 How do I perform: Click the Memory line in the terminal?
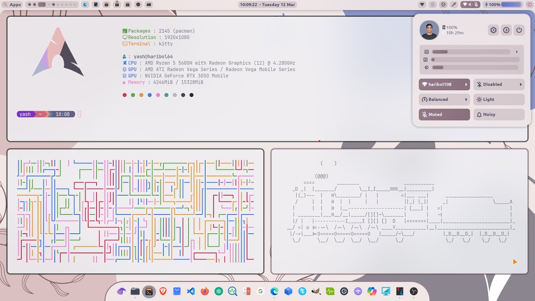click(x=163, y=82)
